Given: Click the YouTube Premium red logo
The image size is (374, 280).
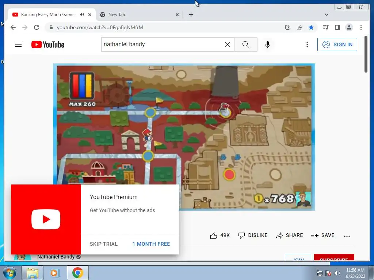Looking at the screenshot, I should [x=46, y=219].
